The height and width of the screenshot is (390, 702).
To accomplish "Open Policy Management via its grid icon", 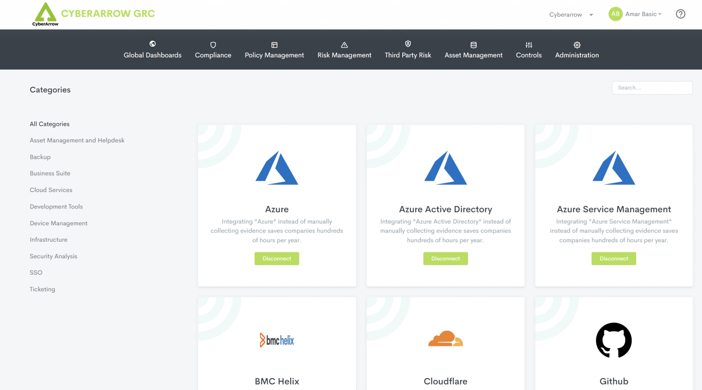I will 274,44.
